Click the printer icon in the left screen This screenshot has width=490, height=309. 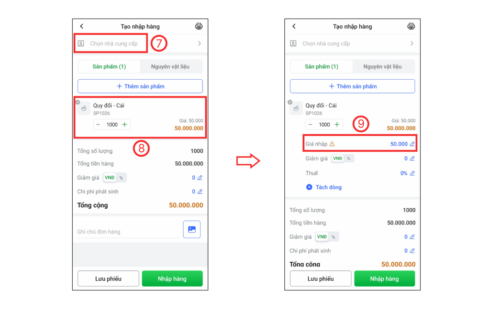pyautogui.click(x=199, y=26)
